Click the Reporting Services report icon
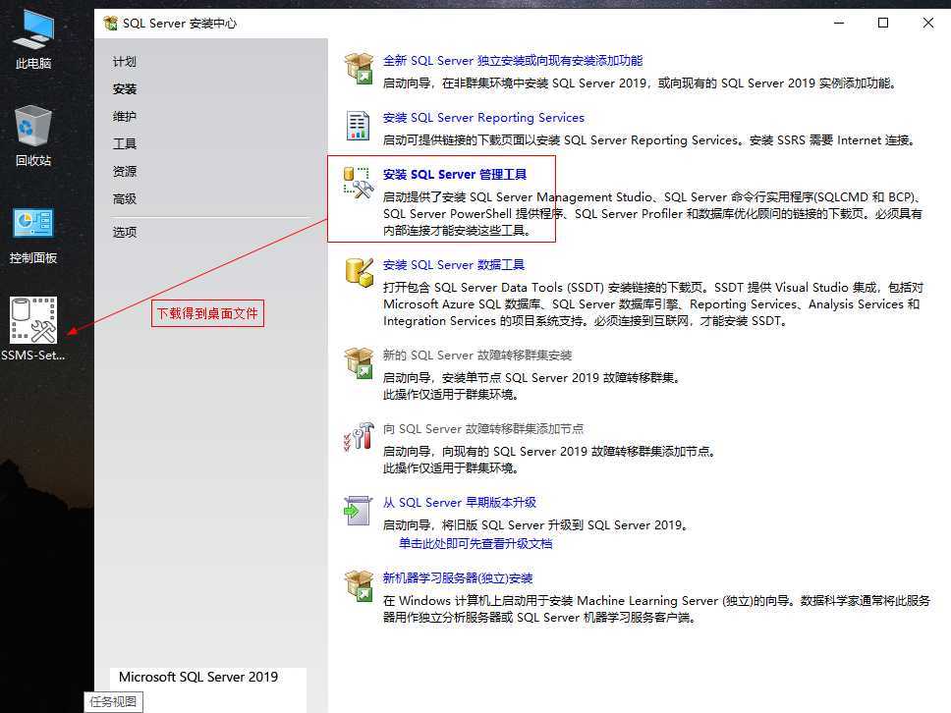 point(358,125)
